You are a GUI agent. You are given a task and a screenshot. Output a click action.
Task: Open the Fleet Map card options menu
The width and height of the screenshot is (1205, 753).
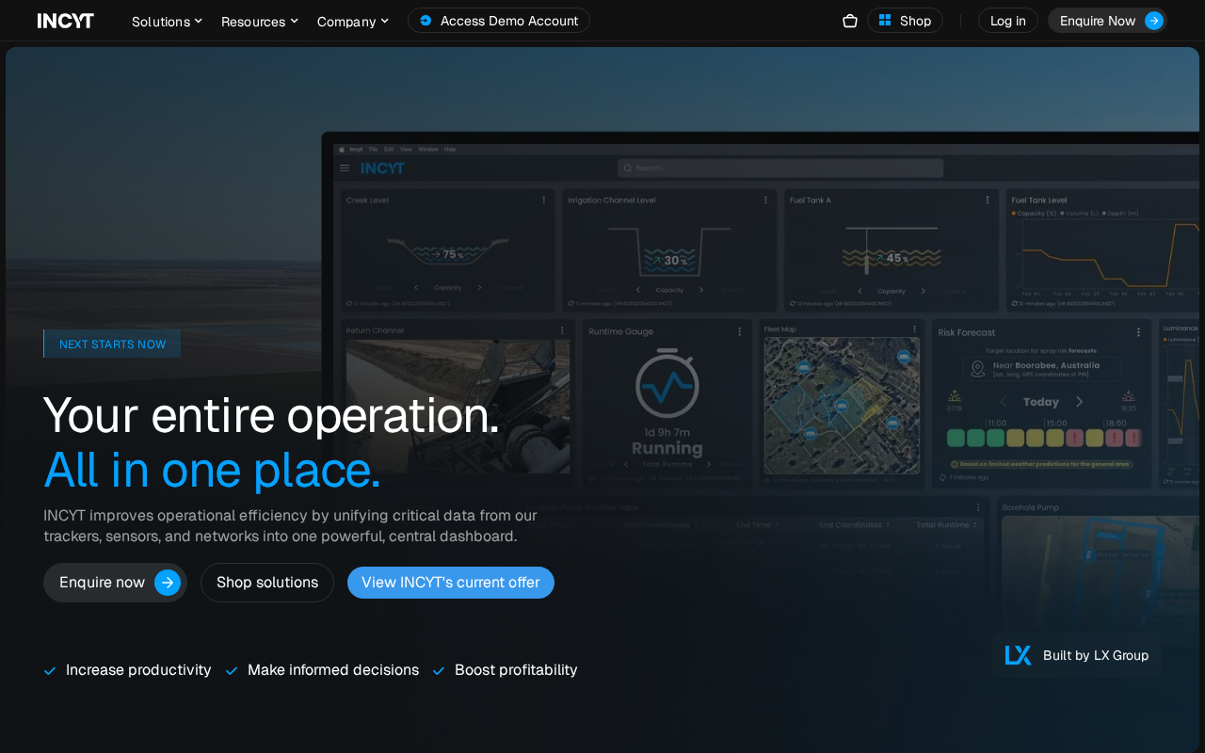click(914, 329)
